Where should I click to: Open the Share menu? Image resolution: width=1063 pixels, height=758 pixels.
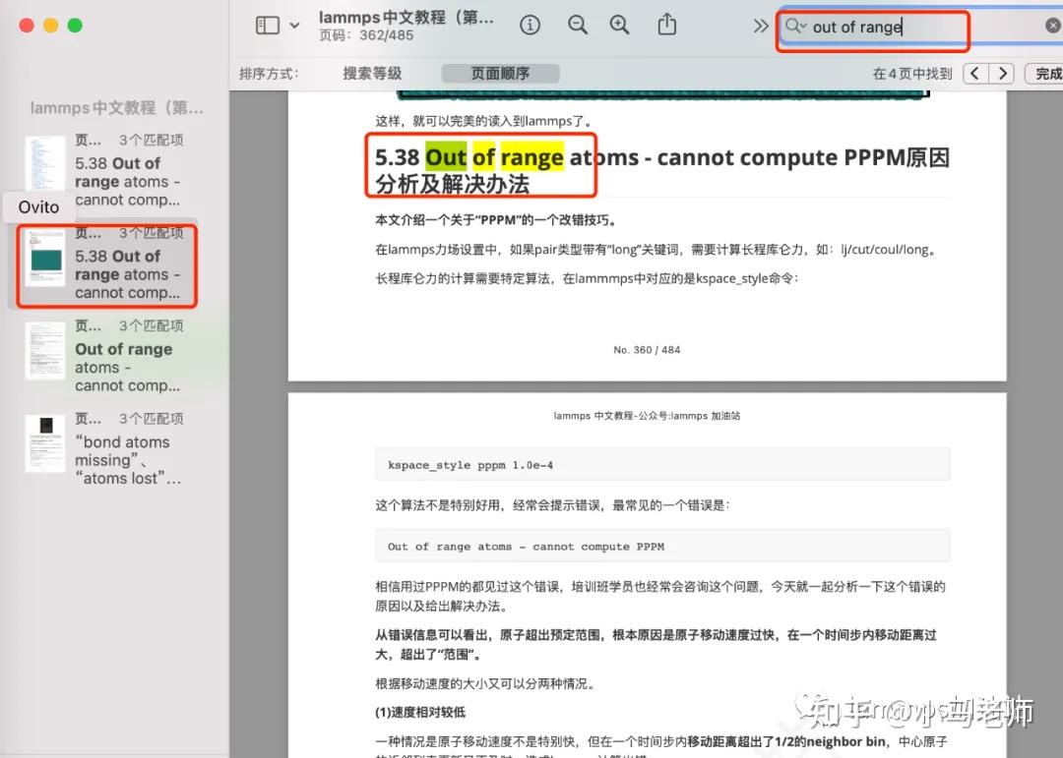click(x=666, y=26)
